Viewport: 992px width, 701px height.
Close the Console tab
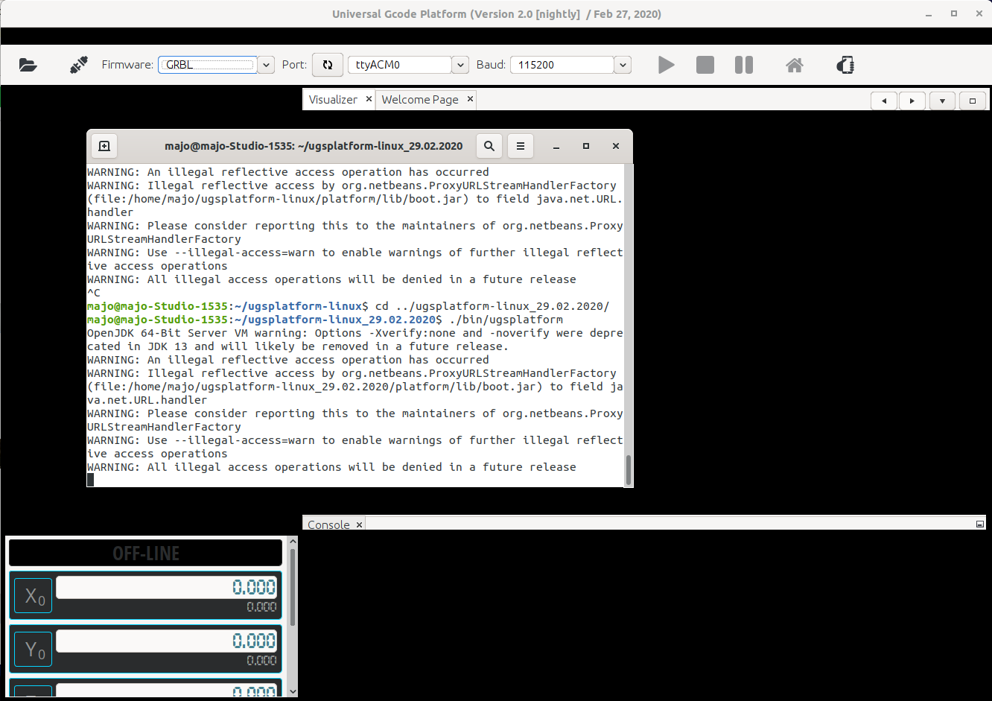coord(359,524)
